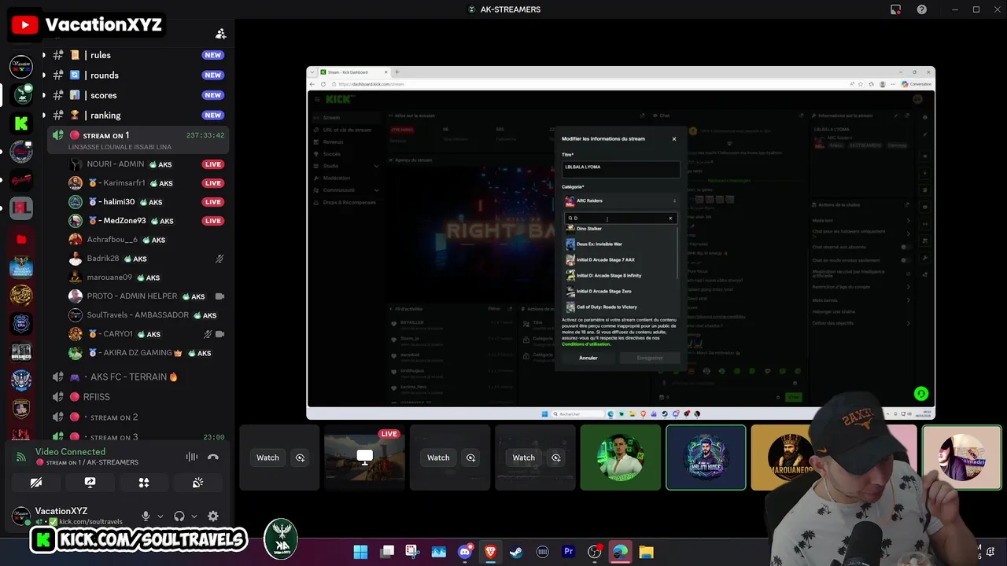
Task: Clear the category search with its X
Action: click(x=671, y=219)
